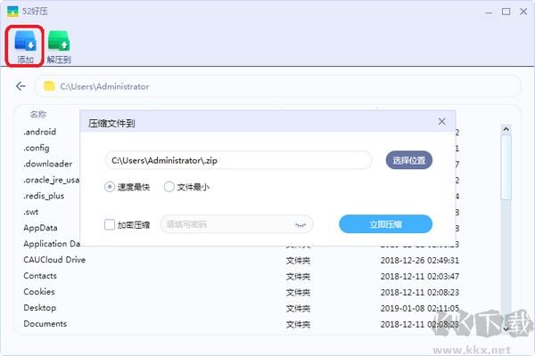This screenshot has width=535, height=356.
Task: Close the 压缩文件到 dialog
Action: (441, 121)
